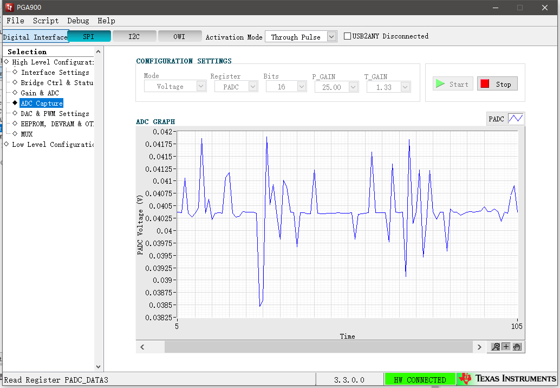
Task: Click the y-axis bottom value 0.03825
Action: click(x=159, y=317)
